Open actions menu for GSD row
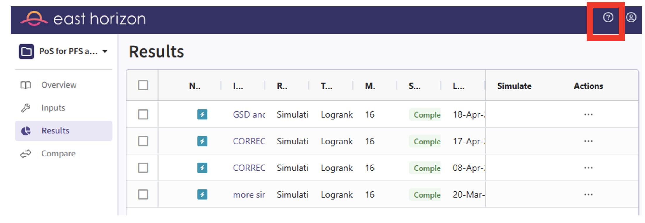 pos(588,114)
